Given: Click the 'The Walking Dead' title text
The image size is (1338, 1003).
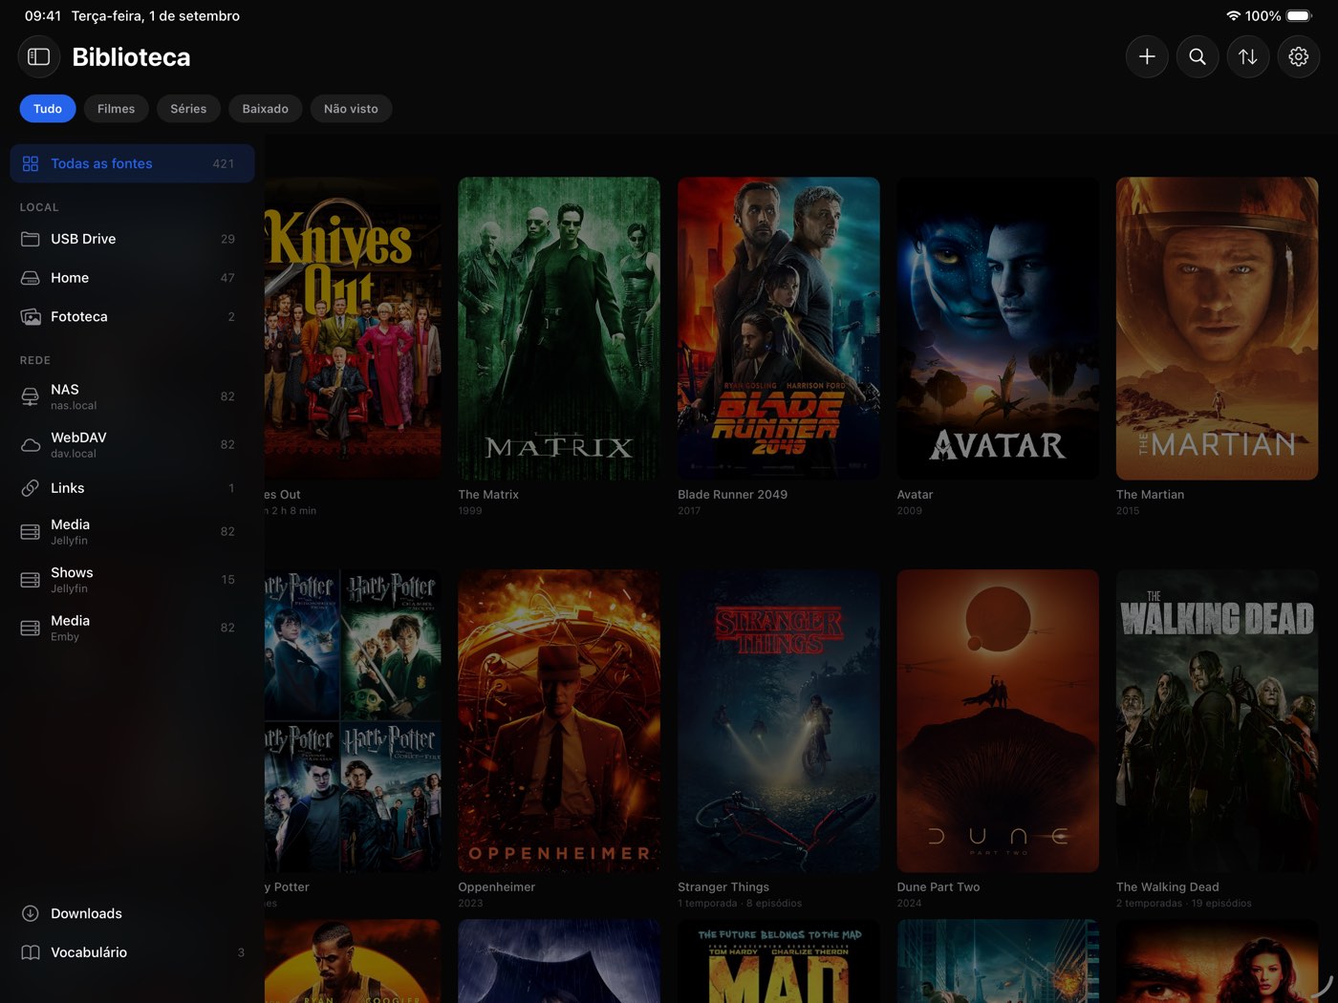Looking at the screenshot, I should [1168, 887].
